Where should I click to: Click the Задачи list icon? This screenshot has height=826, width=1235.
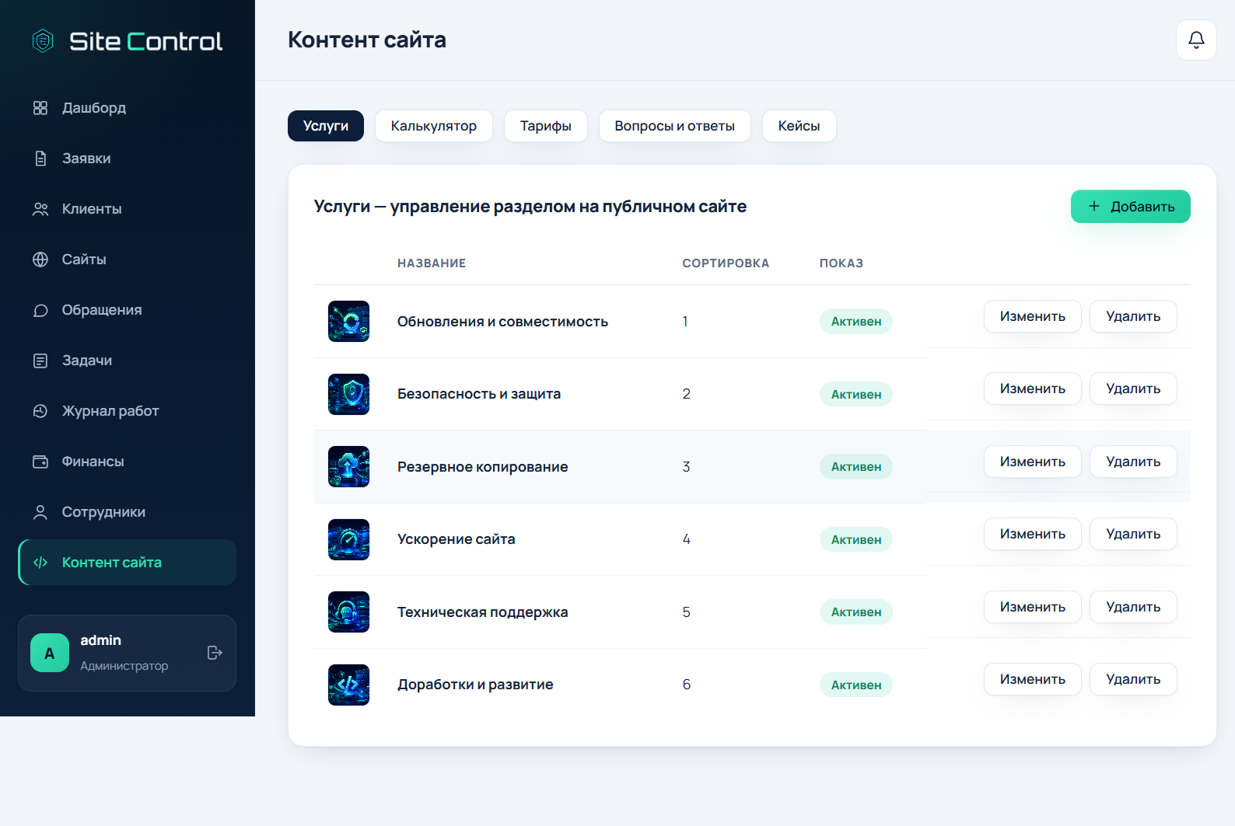point(40,361)
